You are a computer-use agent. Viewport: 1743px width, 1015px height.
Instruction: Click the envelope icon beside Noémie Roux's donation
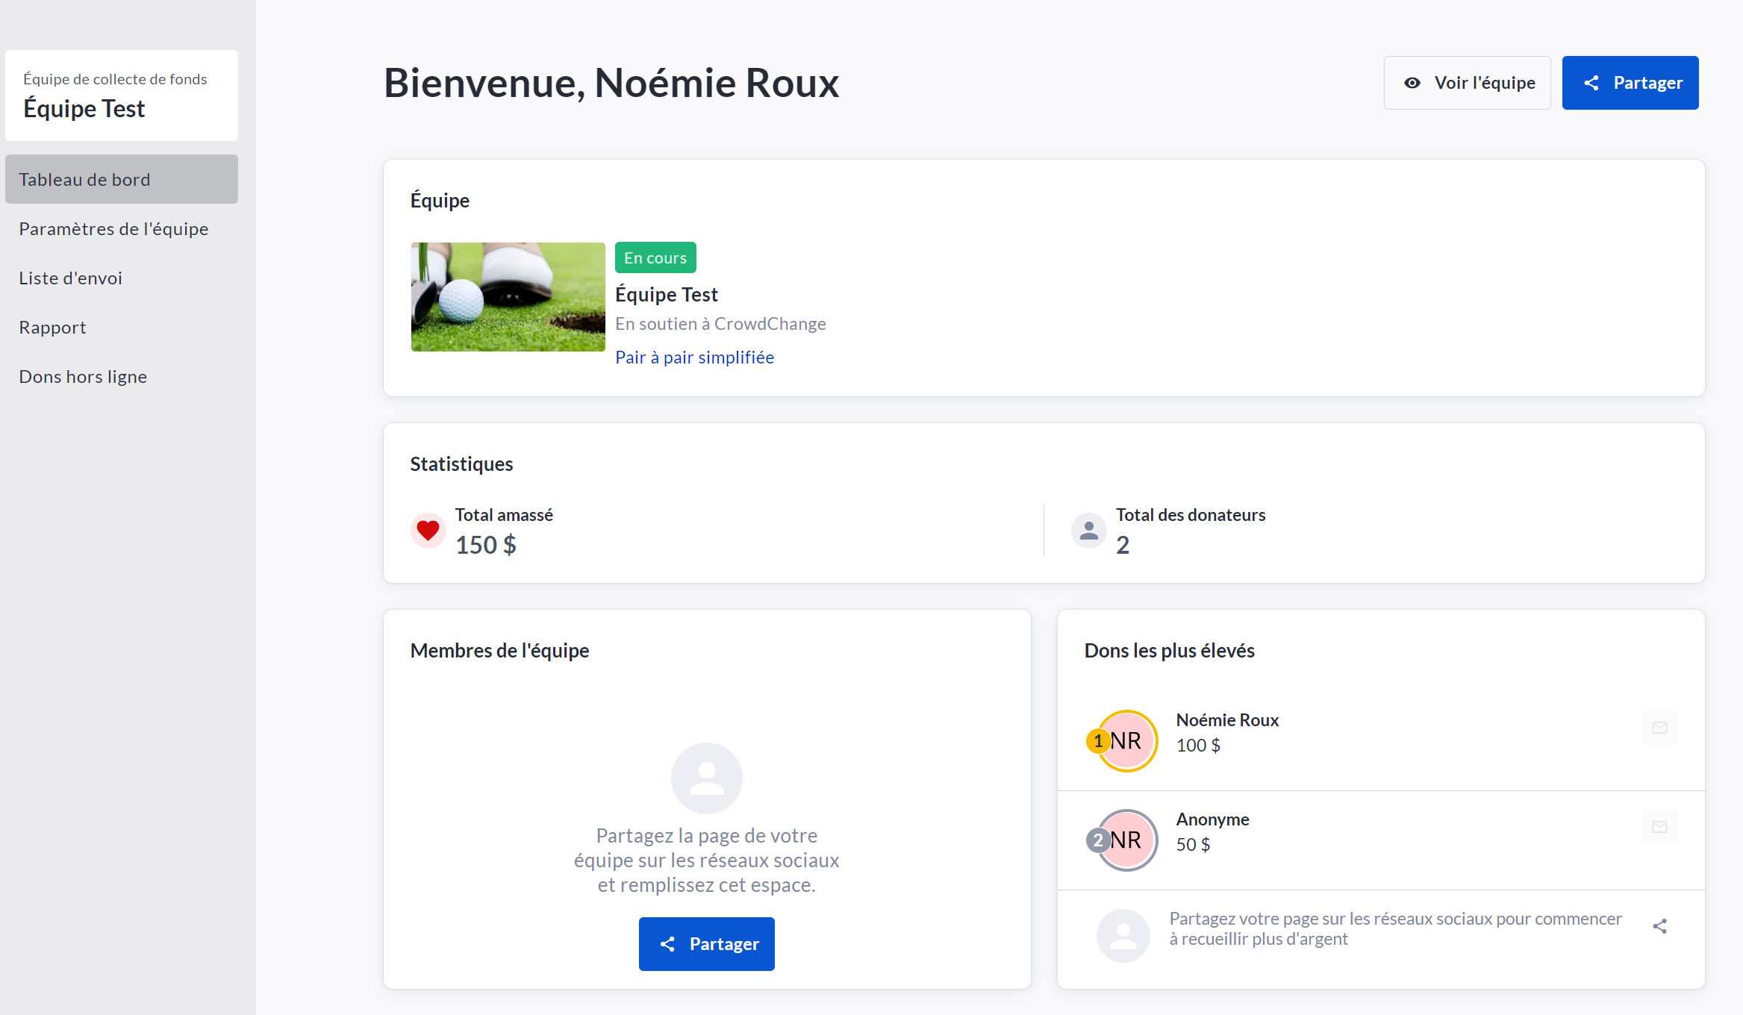1659,728
